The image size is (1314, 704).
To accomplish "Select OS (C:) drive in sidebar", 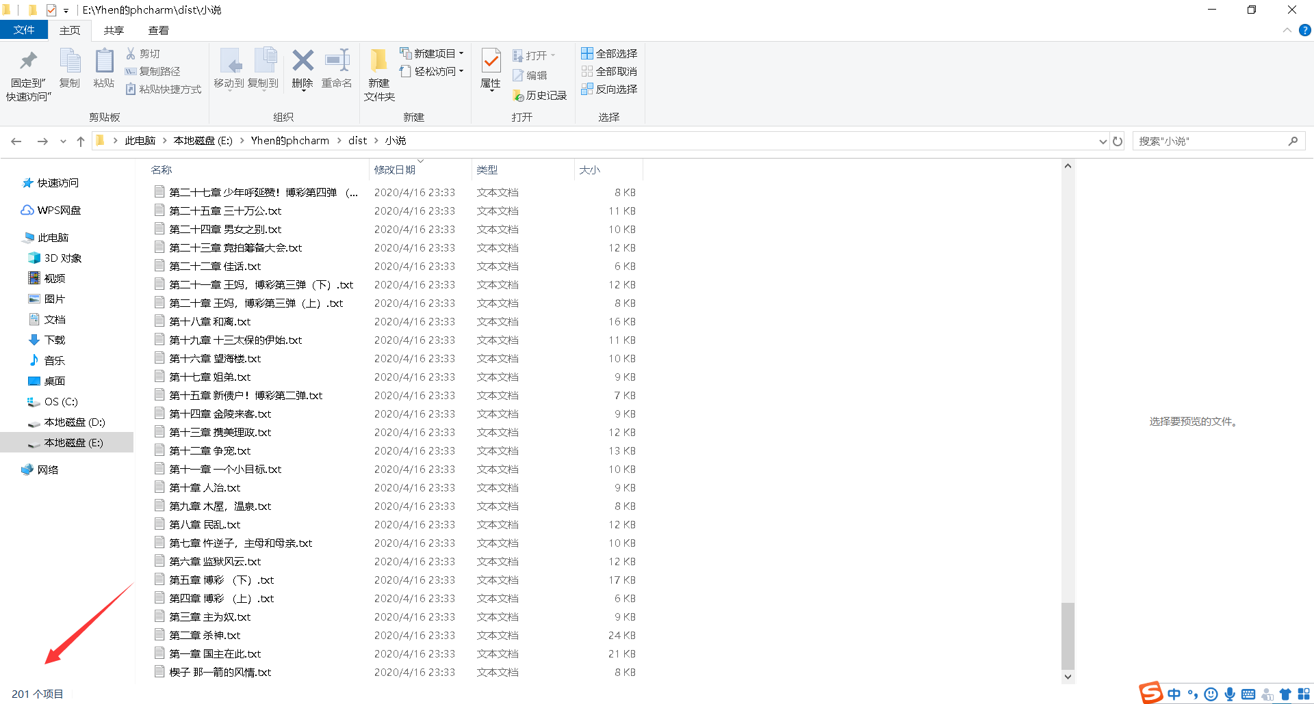I will [x=53, y=401].
